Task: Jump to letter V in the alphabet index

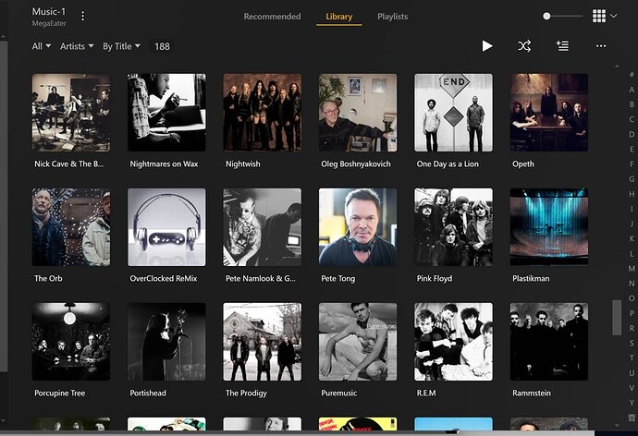Action: click(x=632, y=388)
